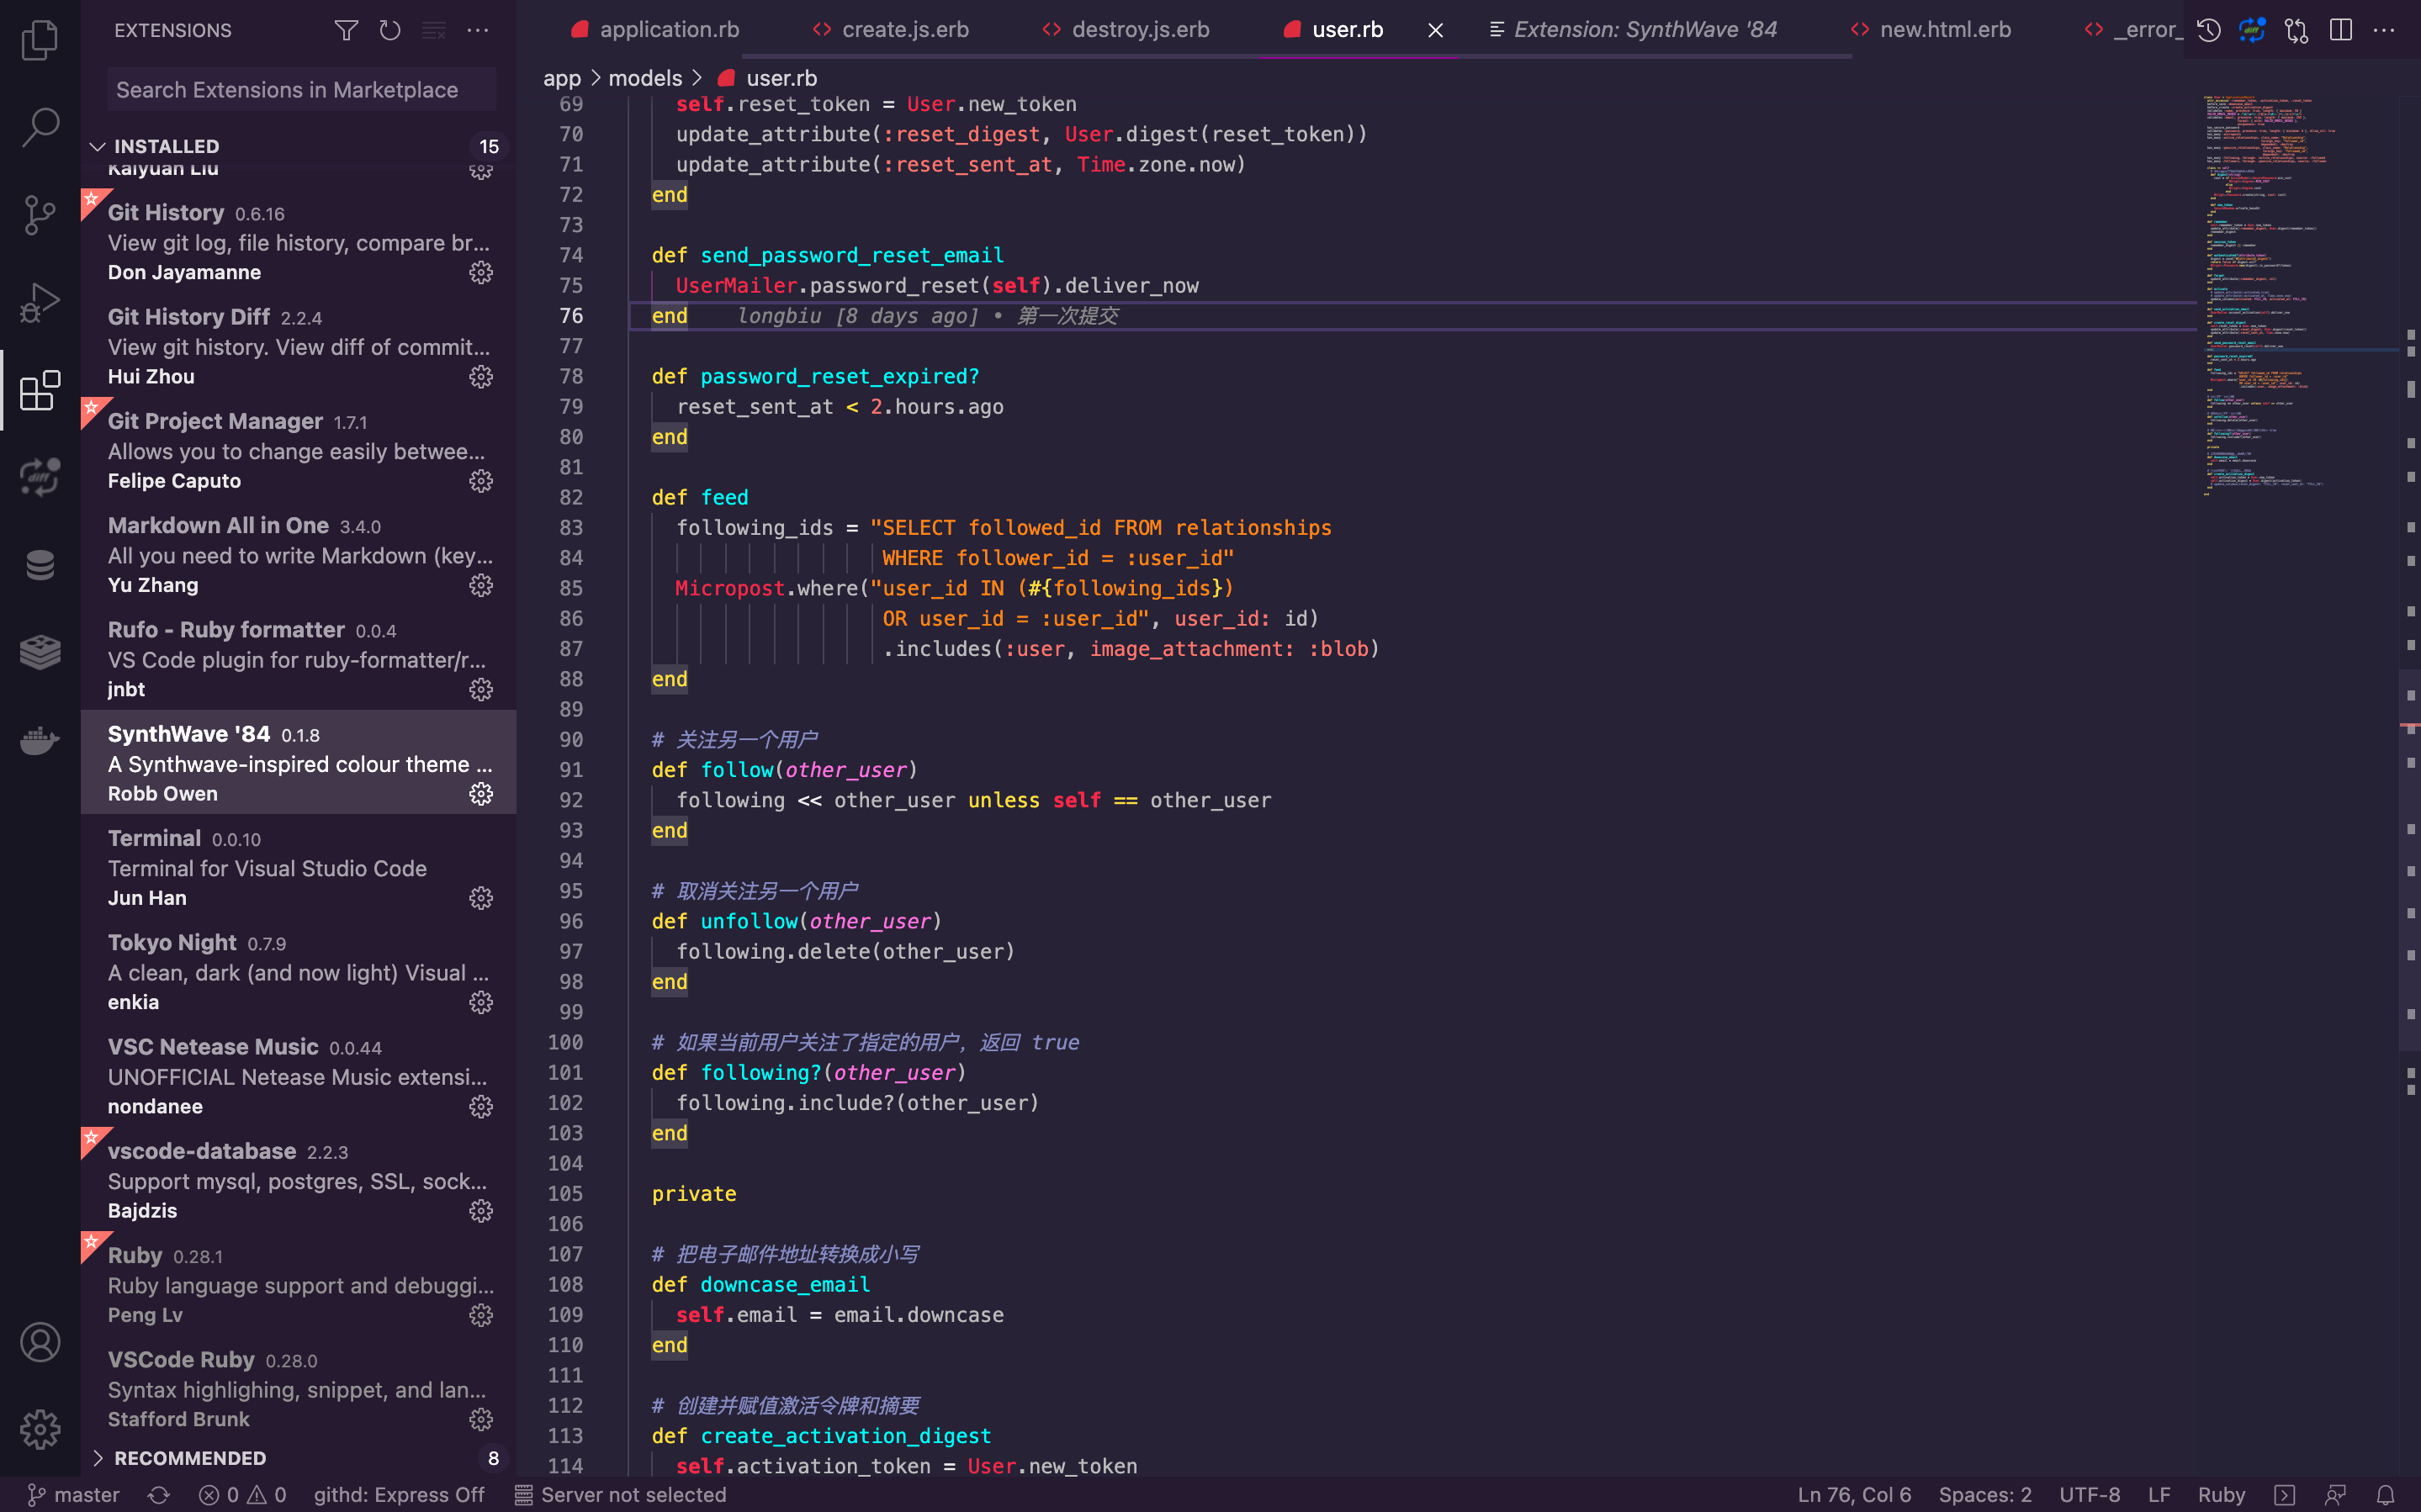Click the run icon in status bar

(x=2285, y=1495)
